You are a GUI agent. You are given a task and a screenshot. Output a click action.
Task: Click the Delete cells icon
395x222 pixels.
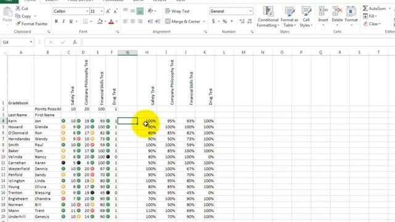tap(337, 11)
